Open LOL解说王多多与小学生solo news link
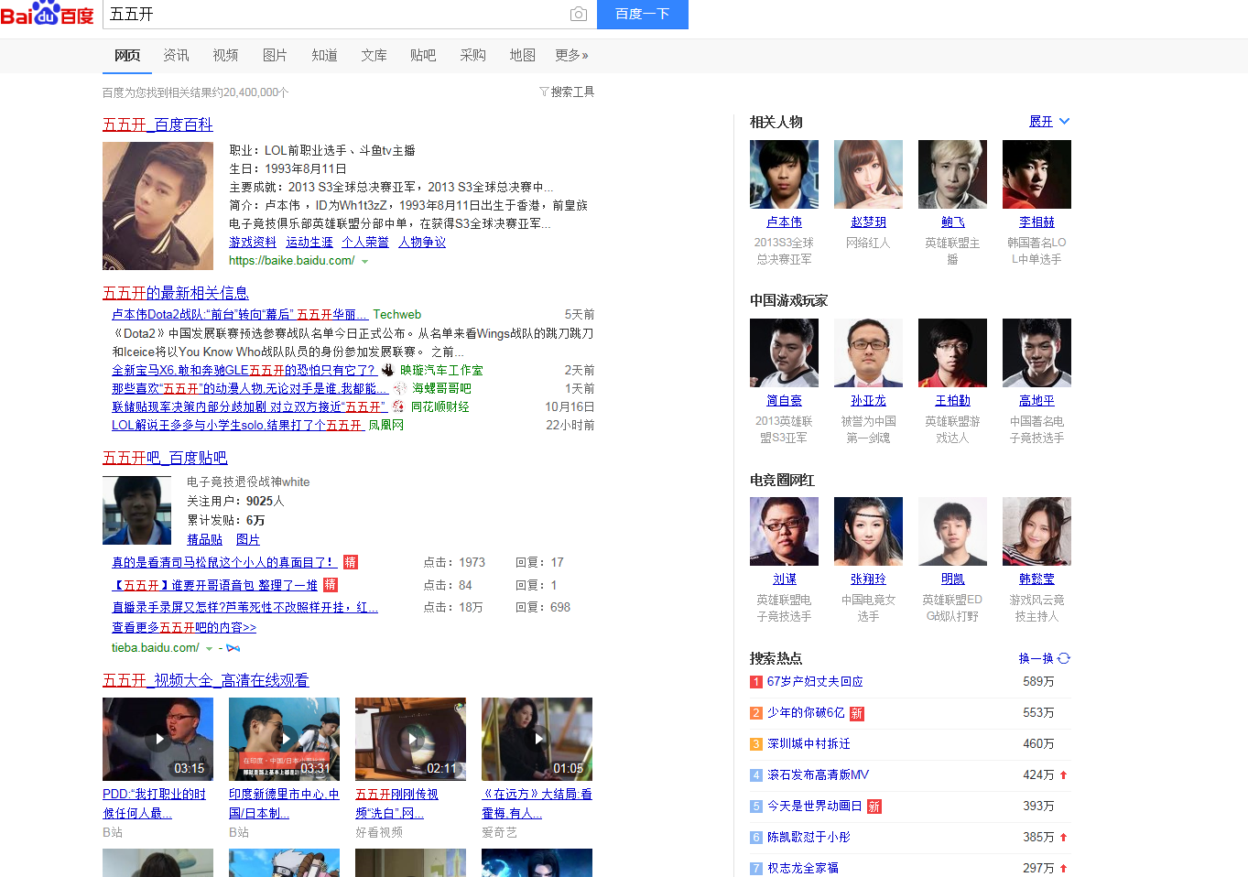1248x877 pixels. 238,425
